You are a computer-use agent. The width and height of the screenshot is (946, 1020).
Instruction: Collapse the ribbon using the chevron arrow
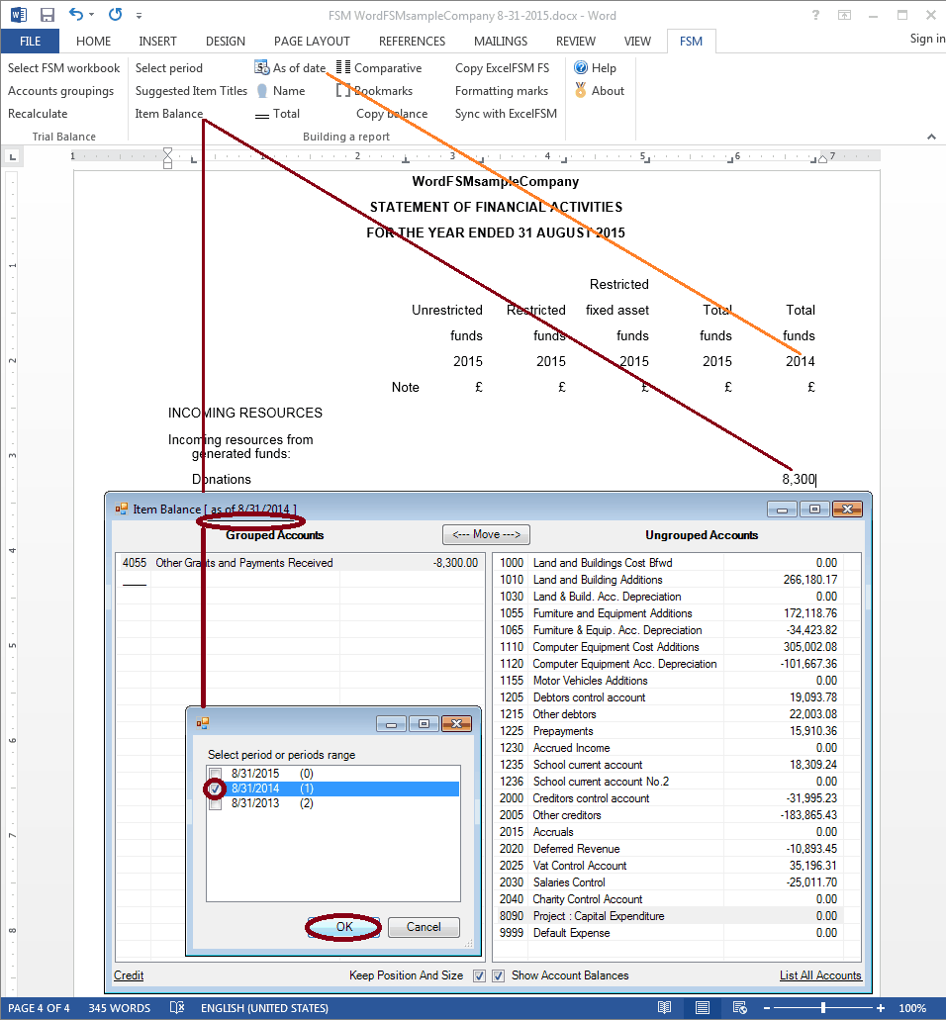tap(931, 137)
